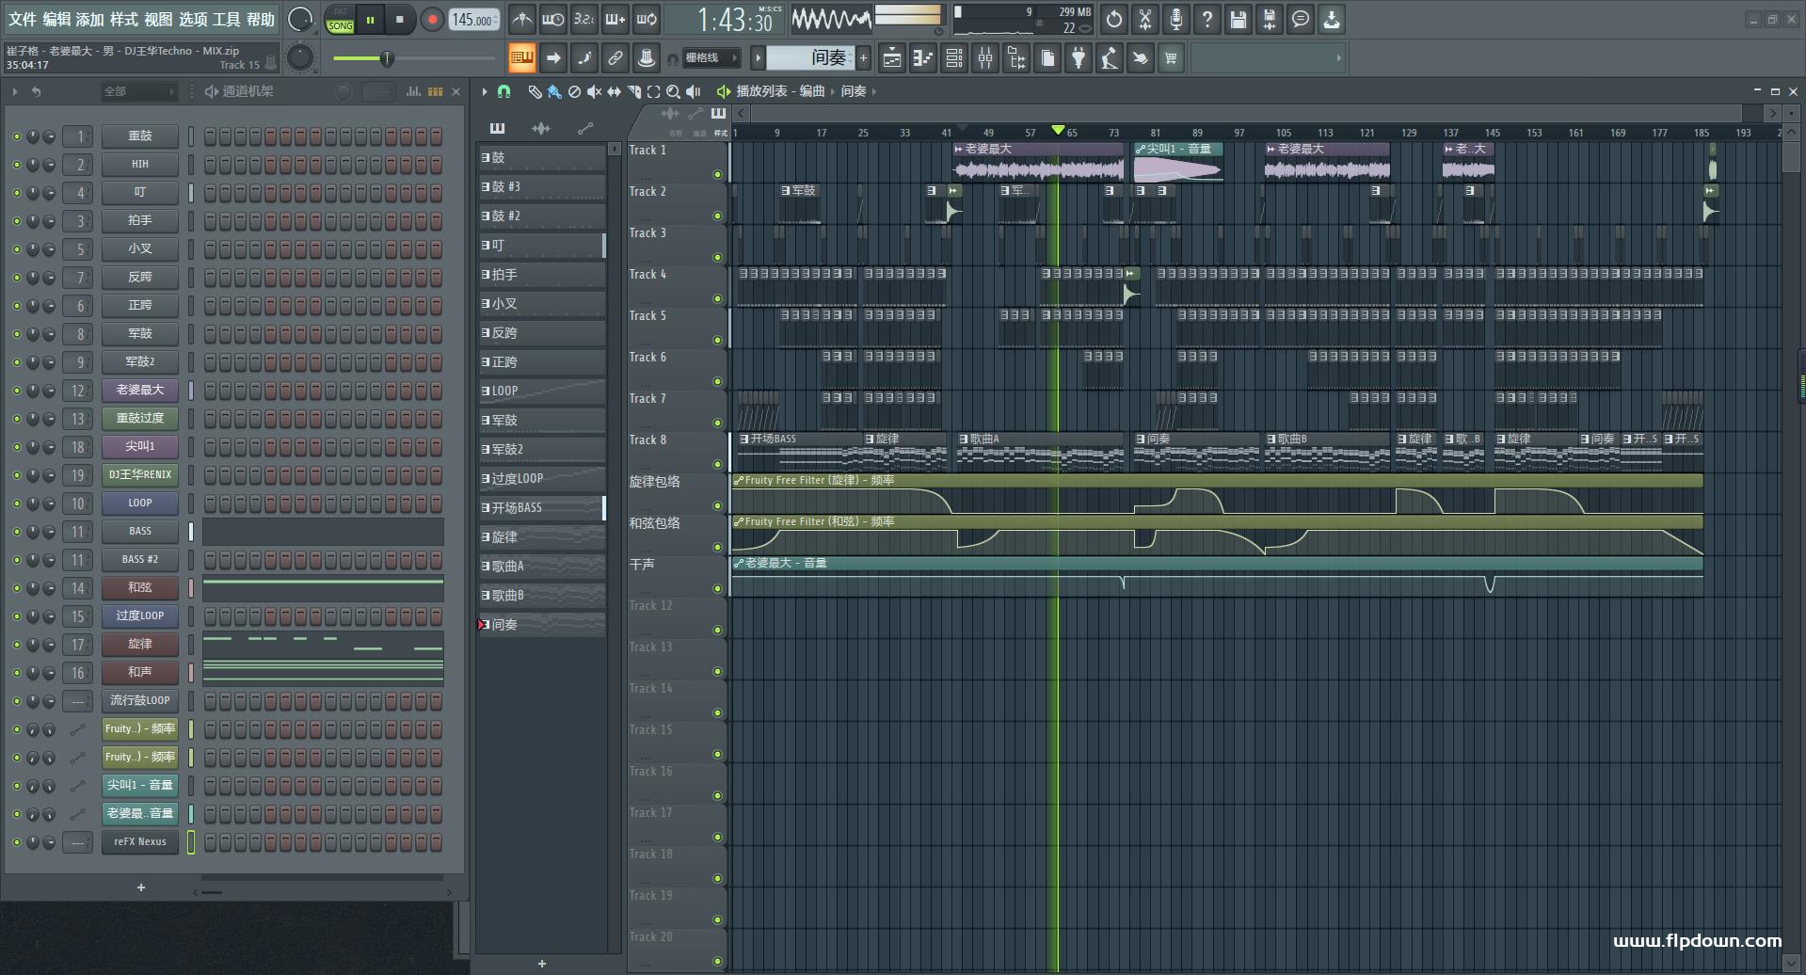1806x975 pixels.
Task: Toggle first step button of HIH channel
Action: 211,164
